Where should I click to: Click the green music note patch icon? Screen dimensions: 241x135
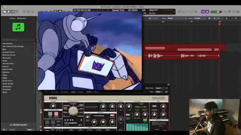click(x=18, y=27)
